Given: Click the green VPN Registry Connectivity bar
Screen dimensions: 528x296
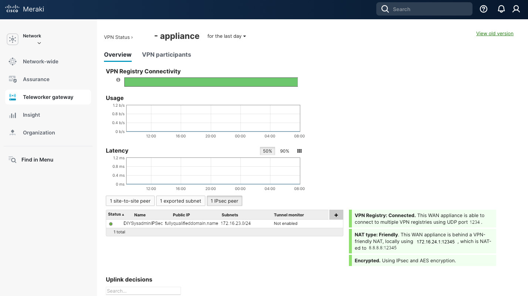Looking at the screenshot, I should [211, 82].
